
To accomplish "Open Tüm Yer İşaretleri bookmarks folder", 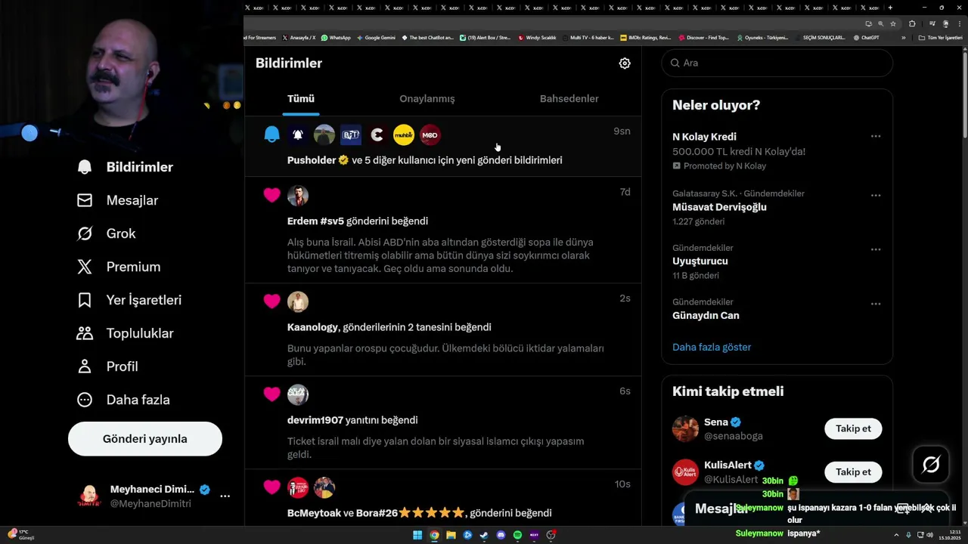I will pos(940,37).
